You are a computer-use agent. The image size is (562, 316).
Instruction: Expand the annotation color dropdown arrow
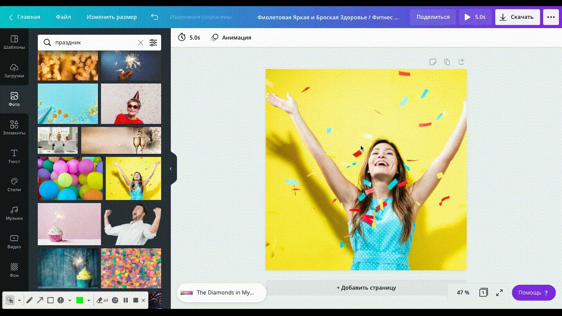(89, 301)
